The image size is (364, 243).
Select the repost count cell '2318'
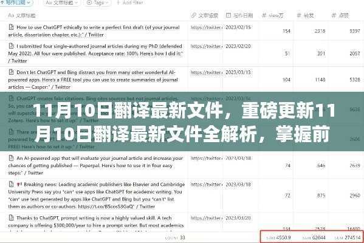tap(320, 31)
